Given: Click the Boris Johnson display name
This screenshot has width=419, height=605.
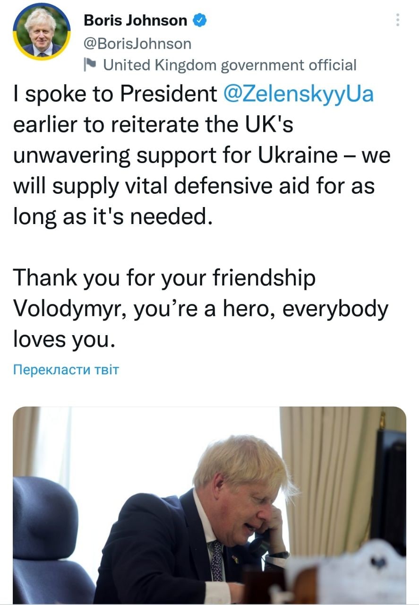Looking at the screenshot, I should pos(135,20).
